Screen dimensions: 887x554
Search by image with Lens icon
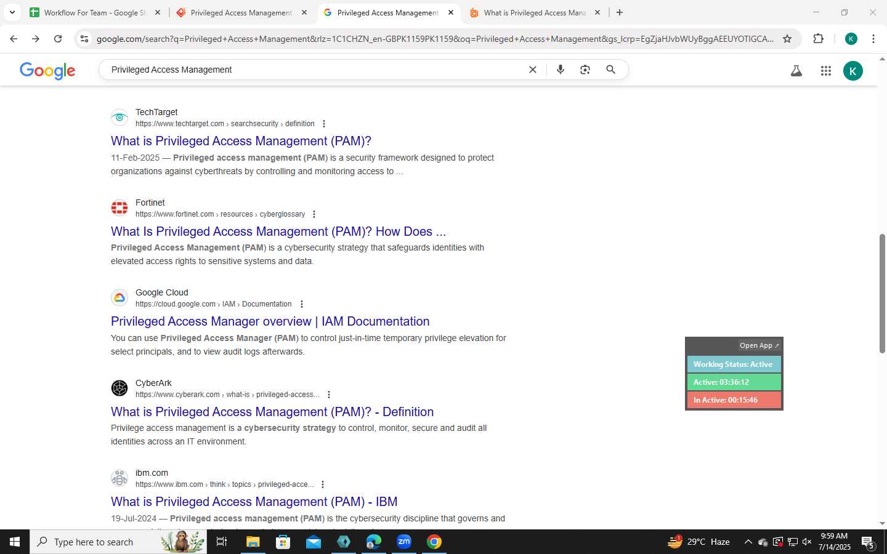[585, 70]
